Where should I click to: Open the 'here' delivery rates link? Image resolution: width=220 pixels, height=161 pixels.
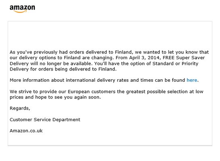click(192, 80)
